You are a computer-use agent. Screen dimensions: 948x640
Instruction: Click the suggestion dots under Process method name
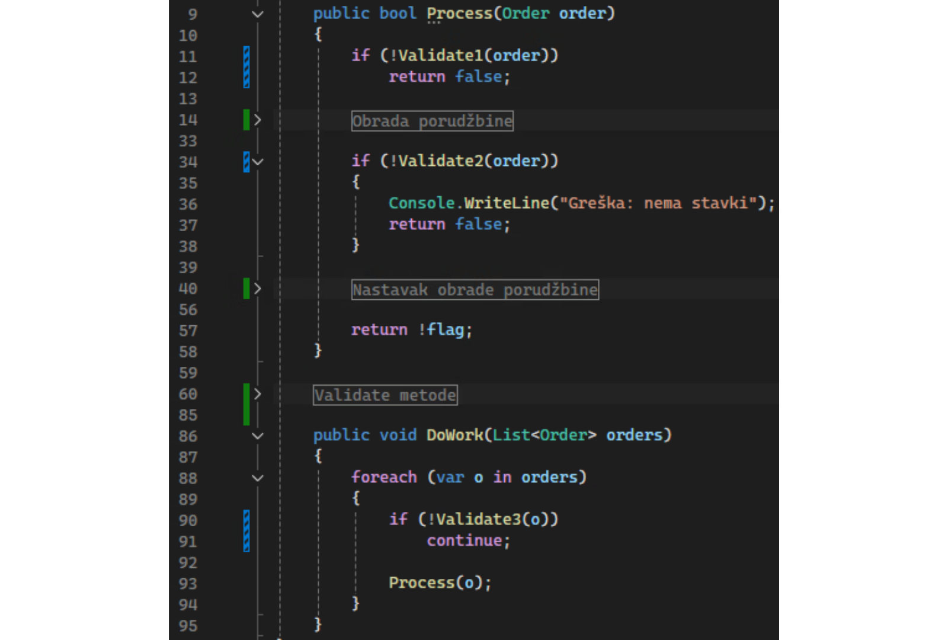(434, 22)
